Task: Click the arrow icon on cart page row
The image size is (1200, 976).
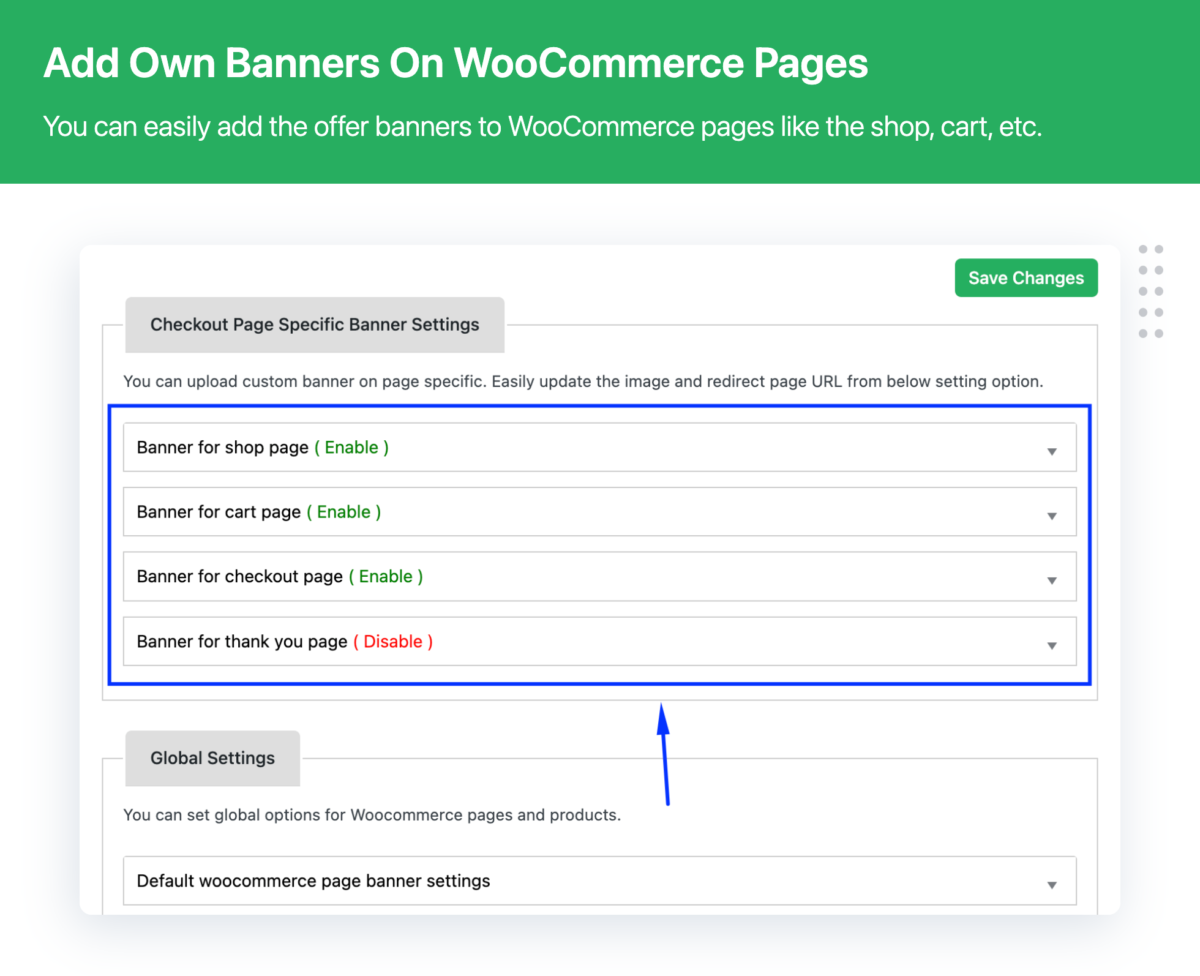Action: (x=1052, y=516)
